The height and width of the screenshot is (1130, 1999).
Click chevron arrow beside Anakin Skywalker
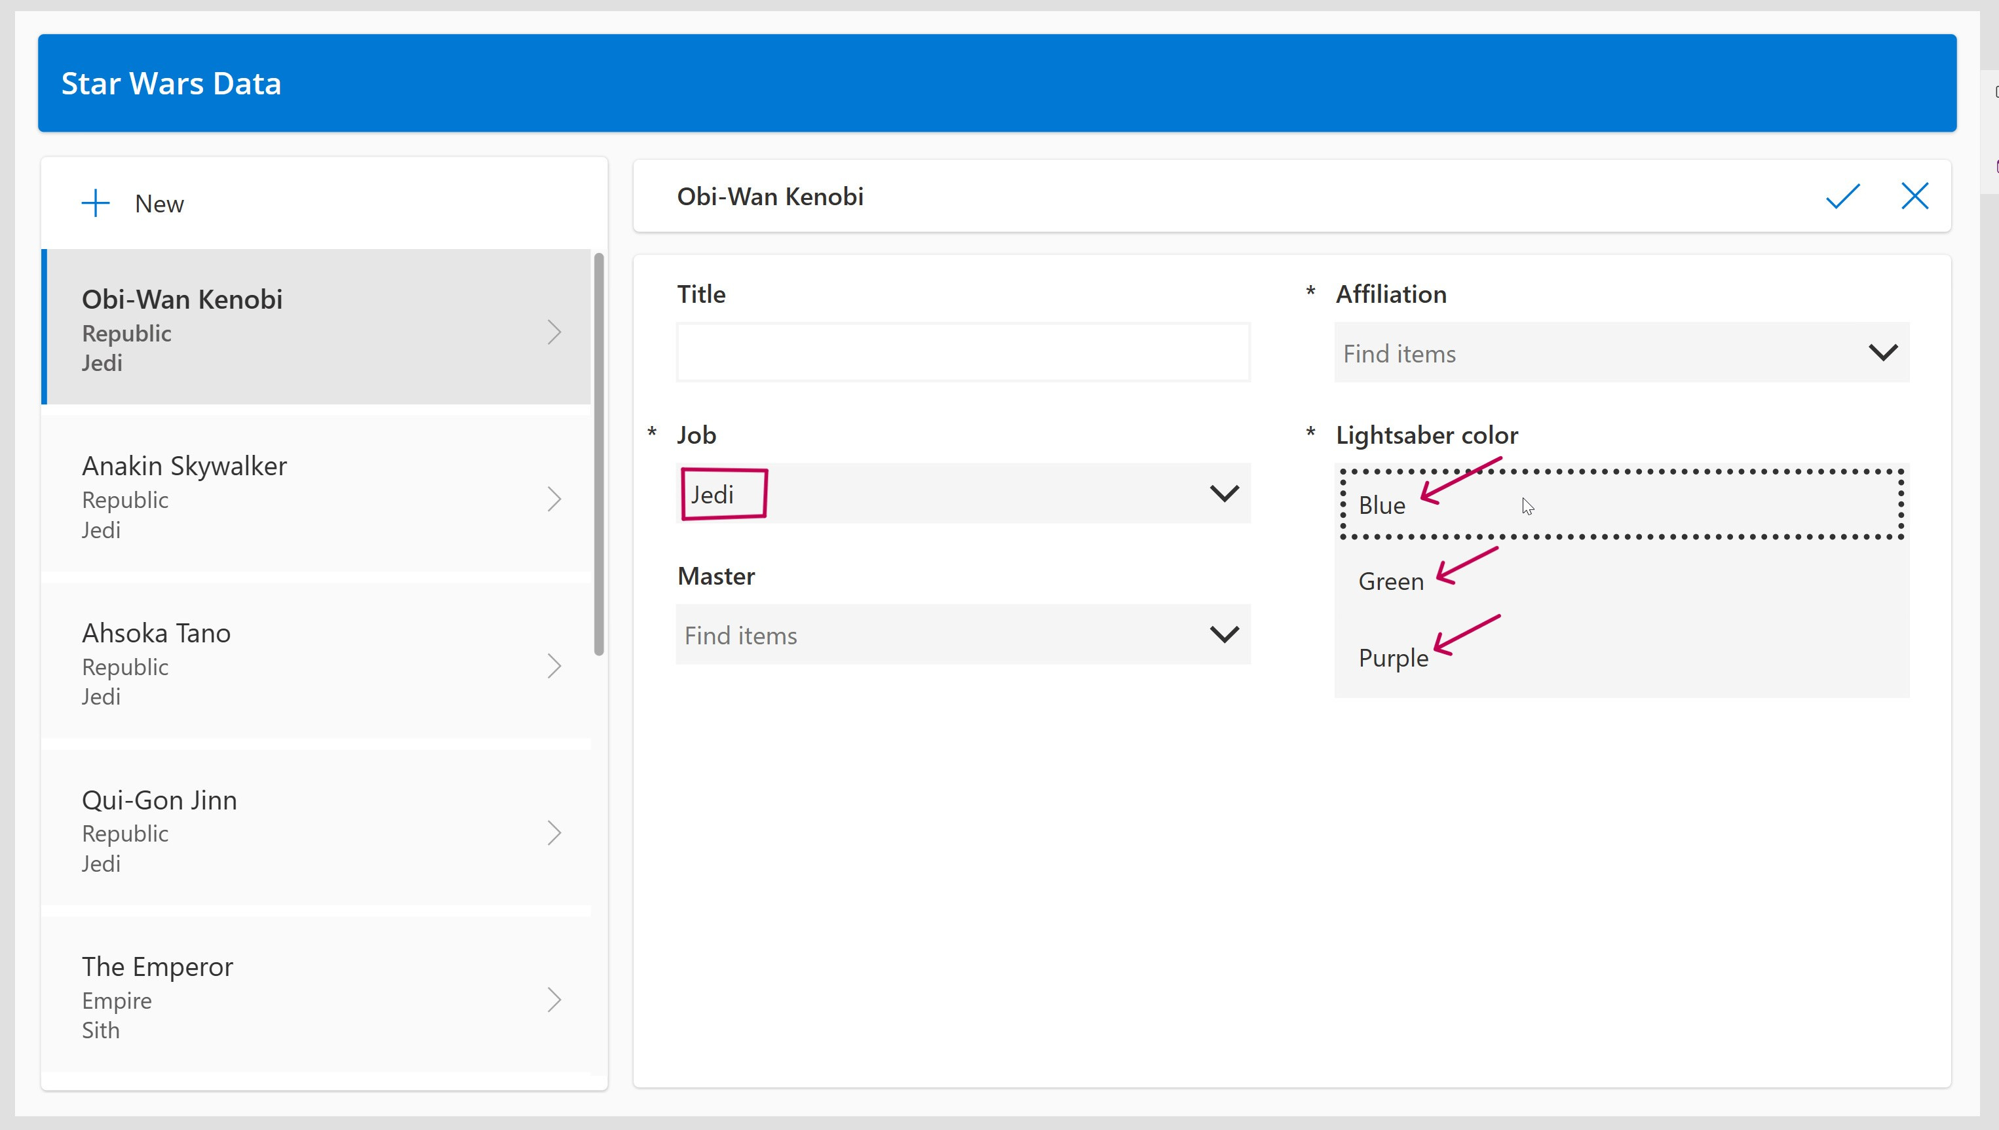coord(554,499)
